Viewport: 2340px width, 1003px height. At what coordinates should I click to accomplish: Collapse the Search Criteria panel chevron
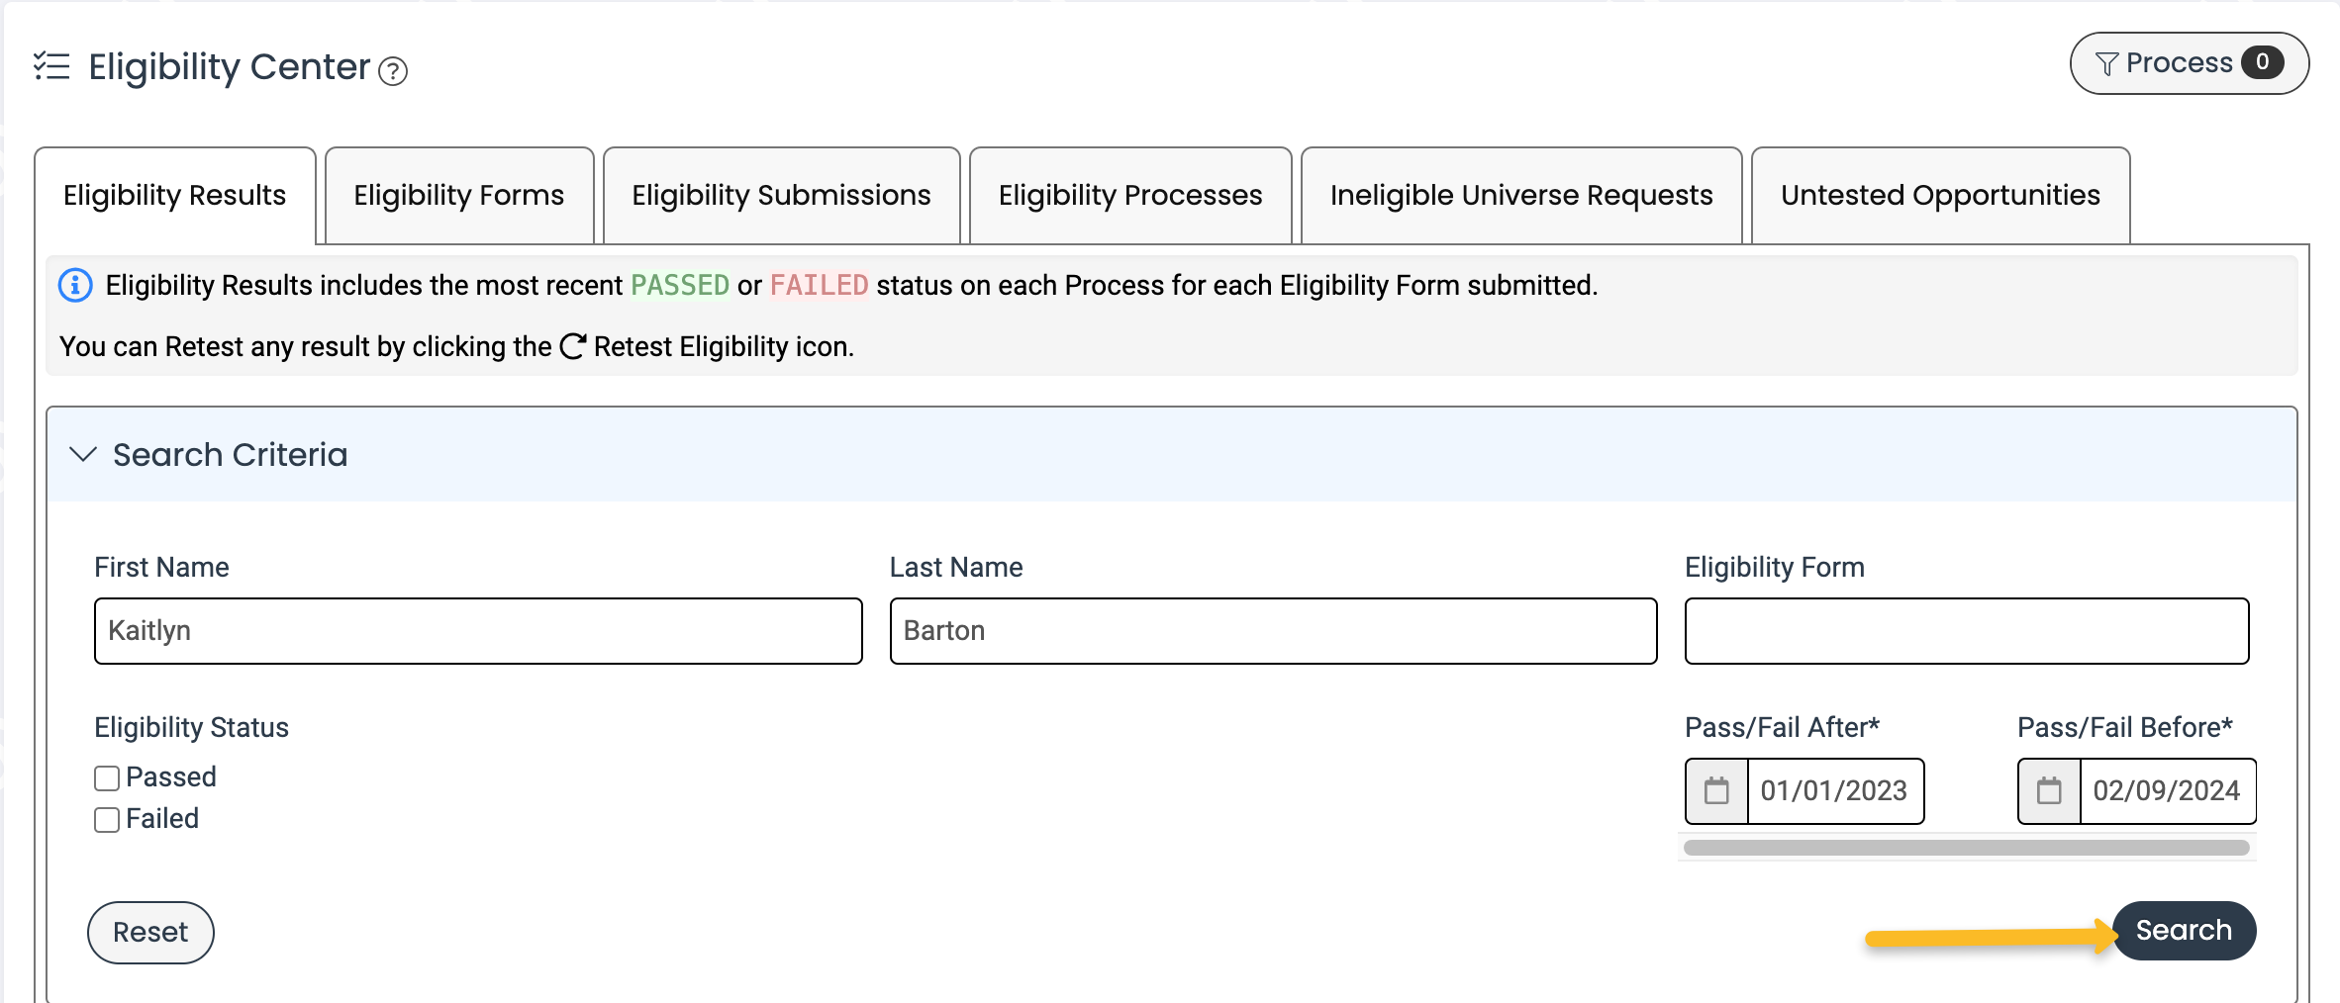coord(83,454)
